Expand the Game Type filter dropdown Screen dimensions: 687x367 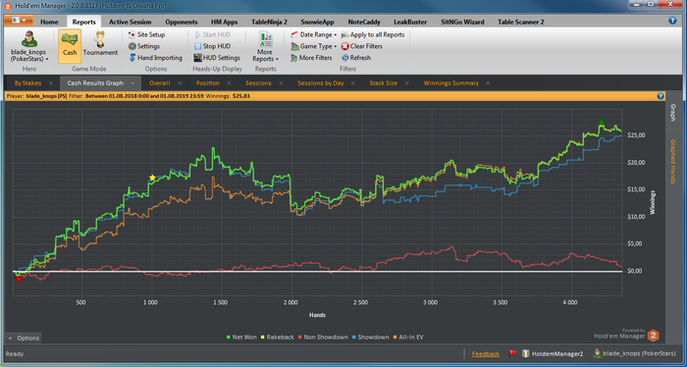pyautogui.click(x=314, y=46)
